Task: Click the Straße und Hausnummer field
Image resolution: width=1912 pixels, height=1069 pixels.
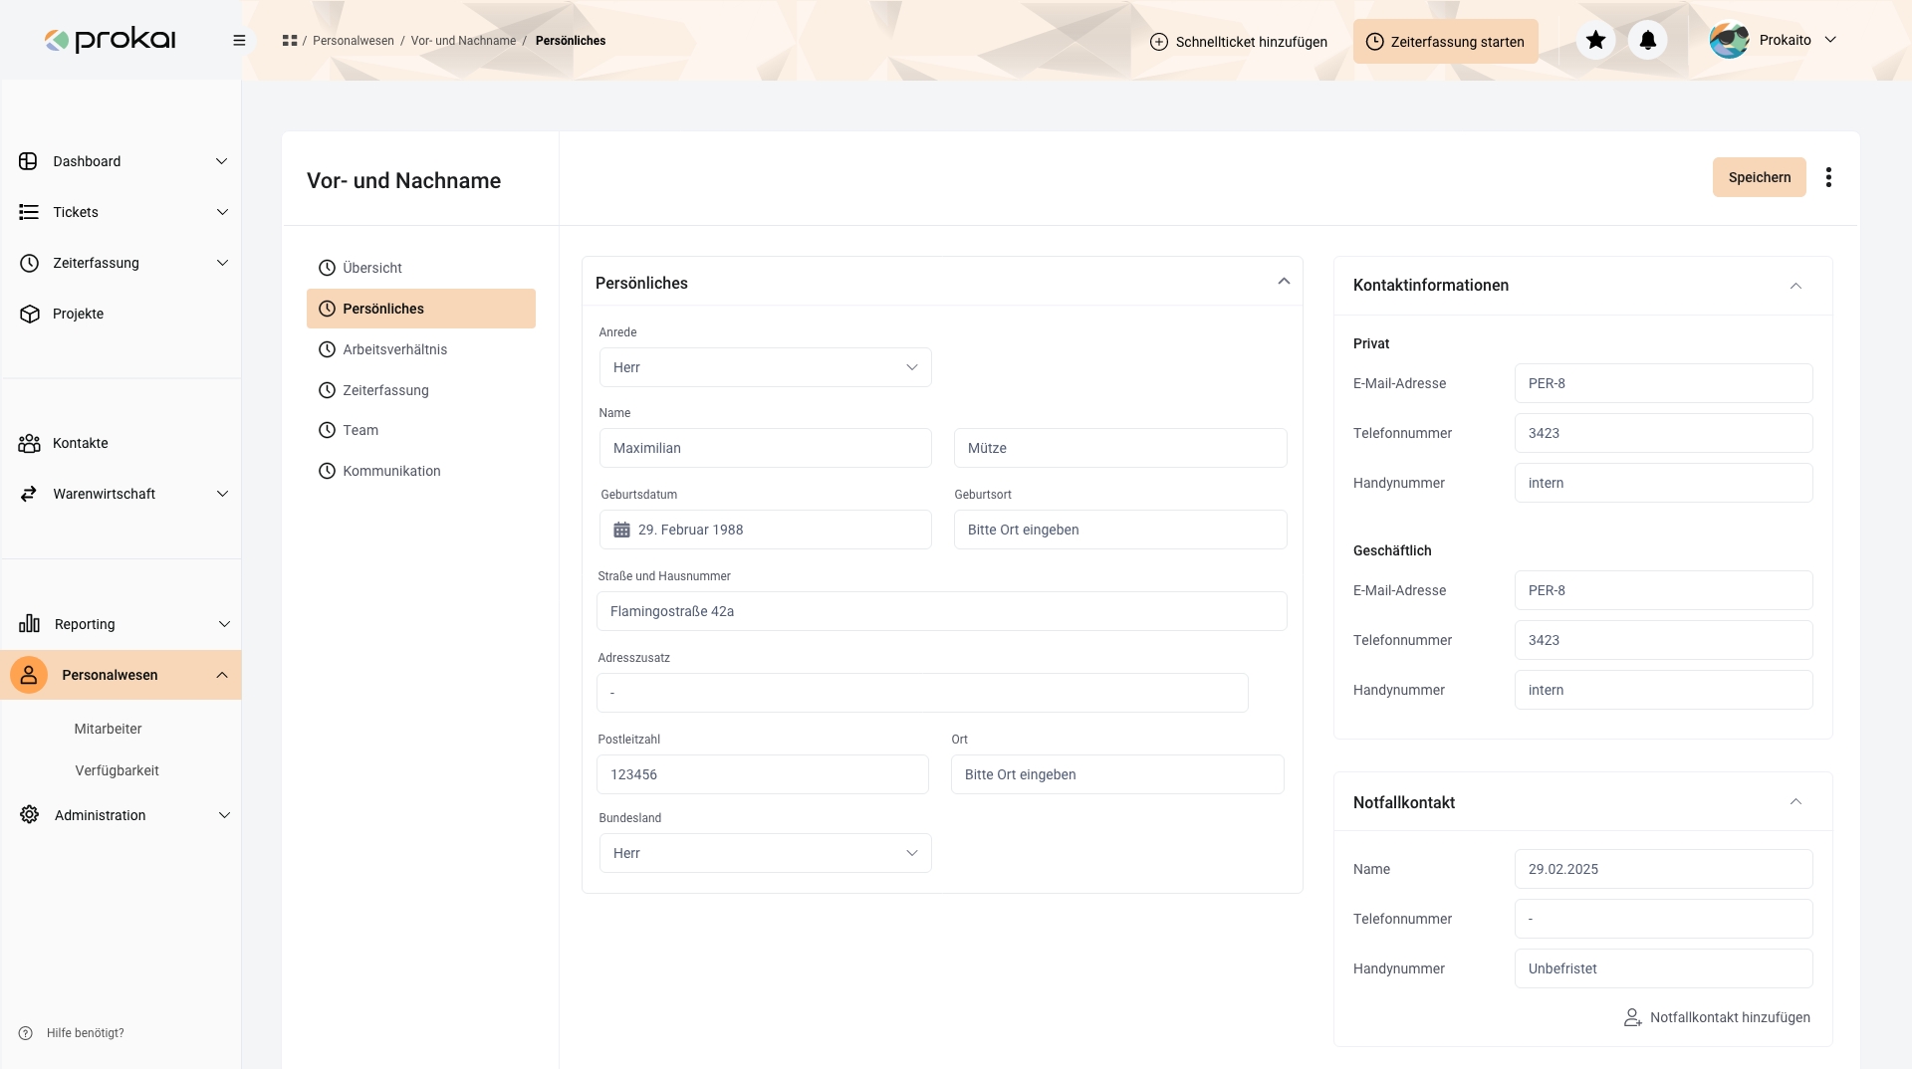Action: click(x=941, y=611)
